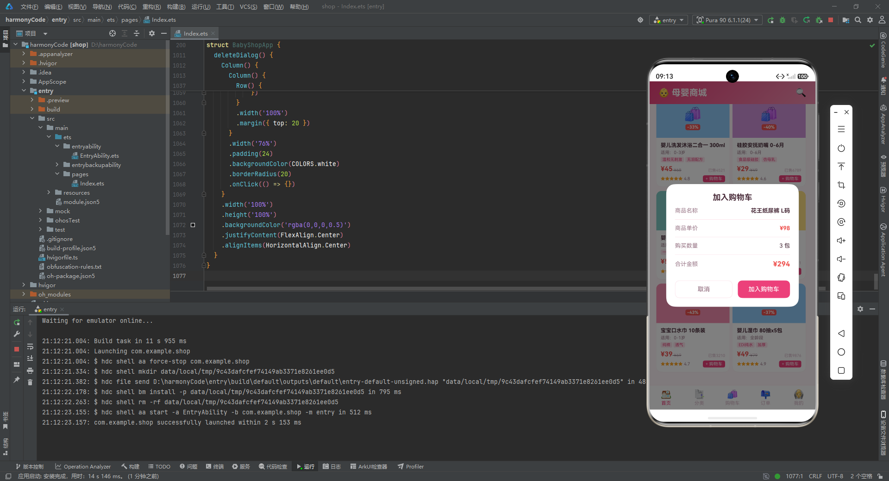Stop the running app in the top toolbar
Screen dimensions: 889x481
point(831,20)
